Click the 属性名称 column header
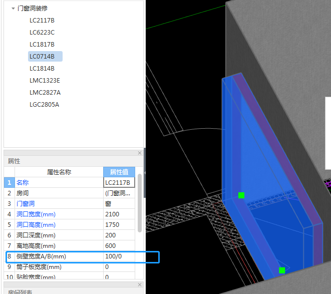This screenshot has height=294, width=331. coord(59,172)
